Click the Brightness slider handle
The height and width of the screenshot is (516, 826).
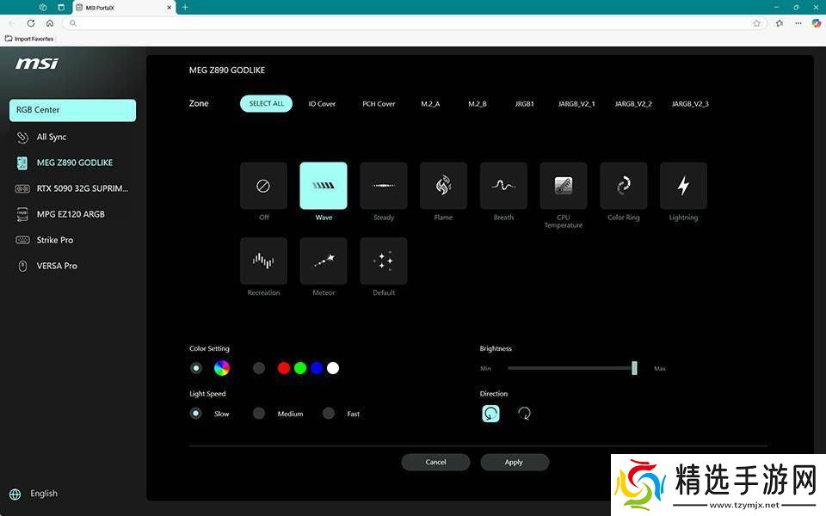point(634,368)
